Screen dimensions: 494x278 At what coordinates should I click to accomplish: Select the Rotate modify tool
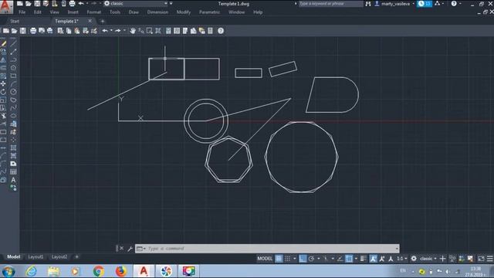3,92
